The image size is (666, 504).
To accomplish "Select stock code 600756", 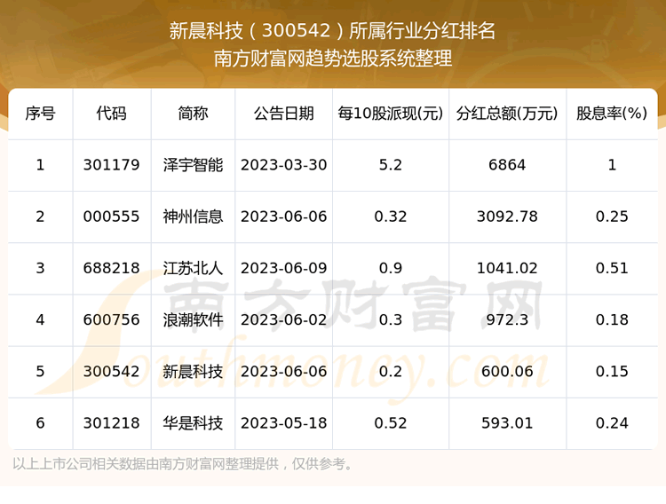I will tap(111, 319).
